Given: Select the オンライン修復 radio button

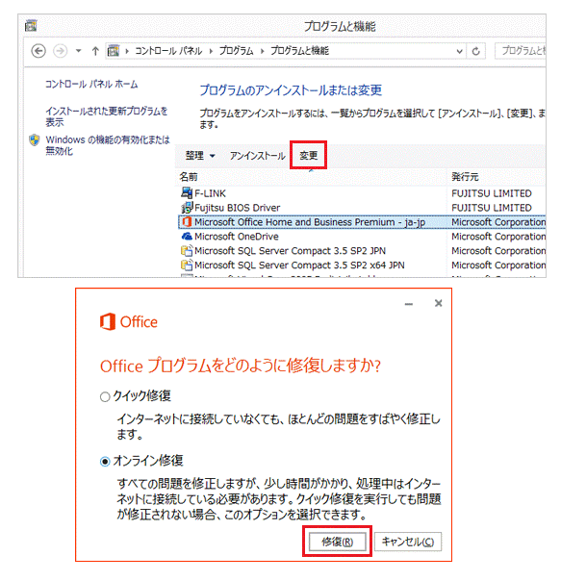Looking at the screenshot, I should (x=105, y=462).
